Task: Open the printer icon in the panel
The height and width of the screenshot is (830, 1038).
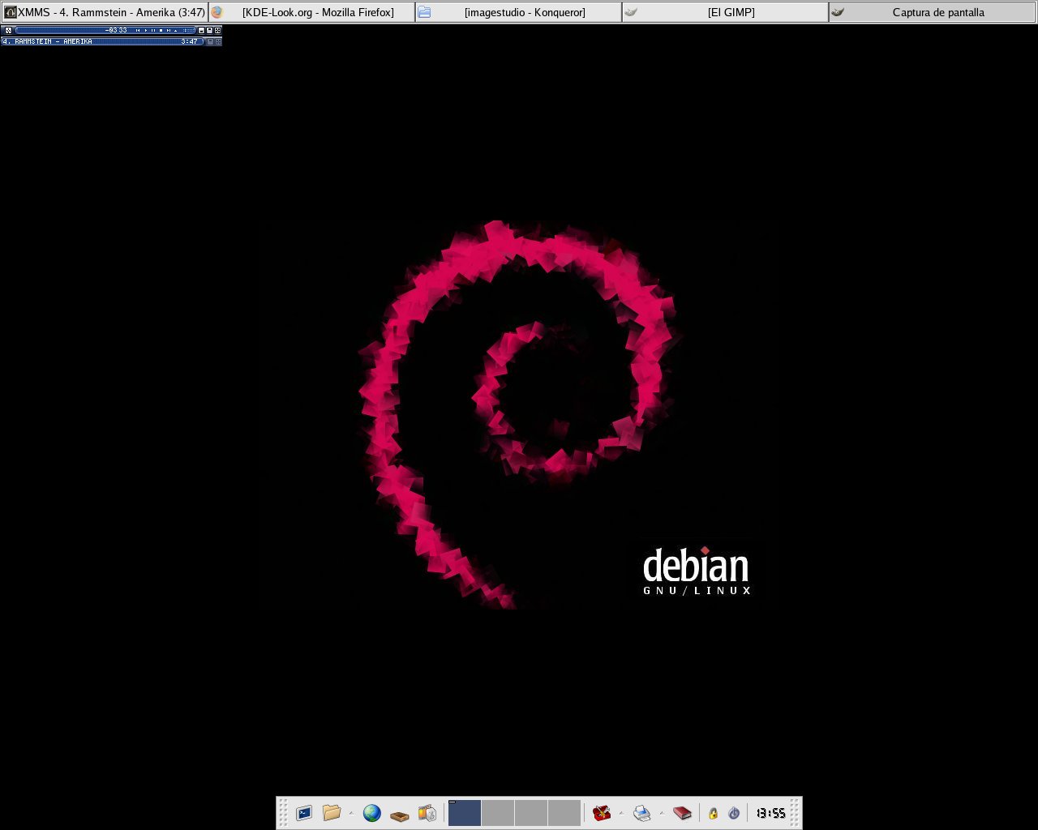Action: (x=641, y=812)
